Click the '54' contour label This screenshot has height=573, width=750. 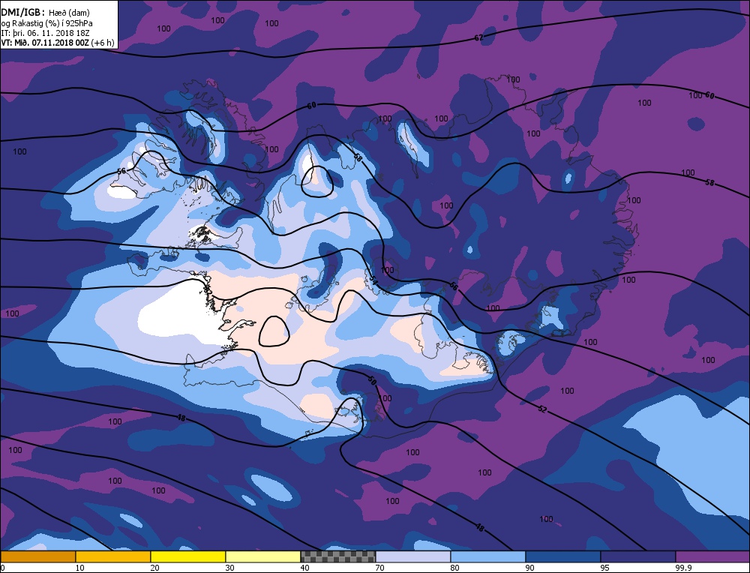[374, 282]
